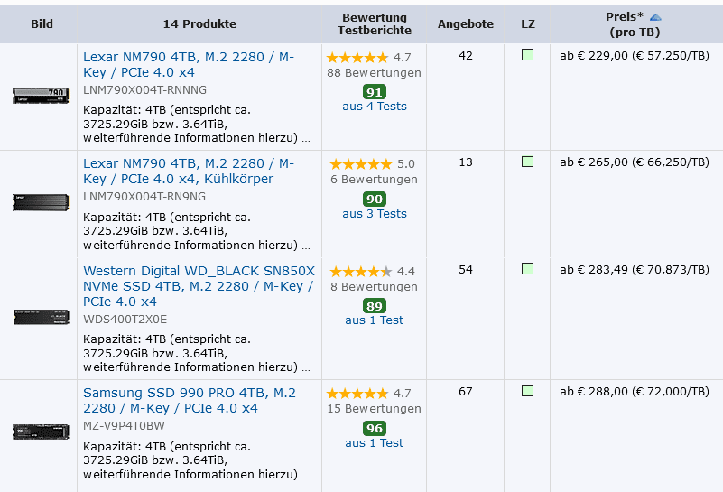Click the Bewertung Testberichte column header
Viewport: 723px width, 492px height.
tap(375, 24)
